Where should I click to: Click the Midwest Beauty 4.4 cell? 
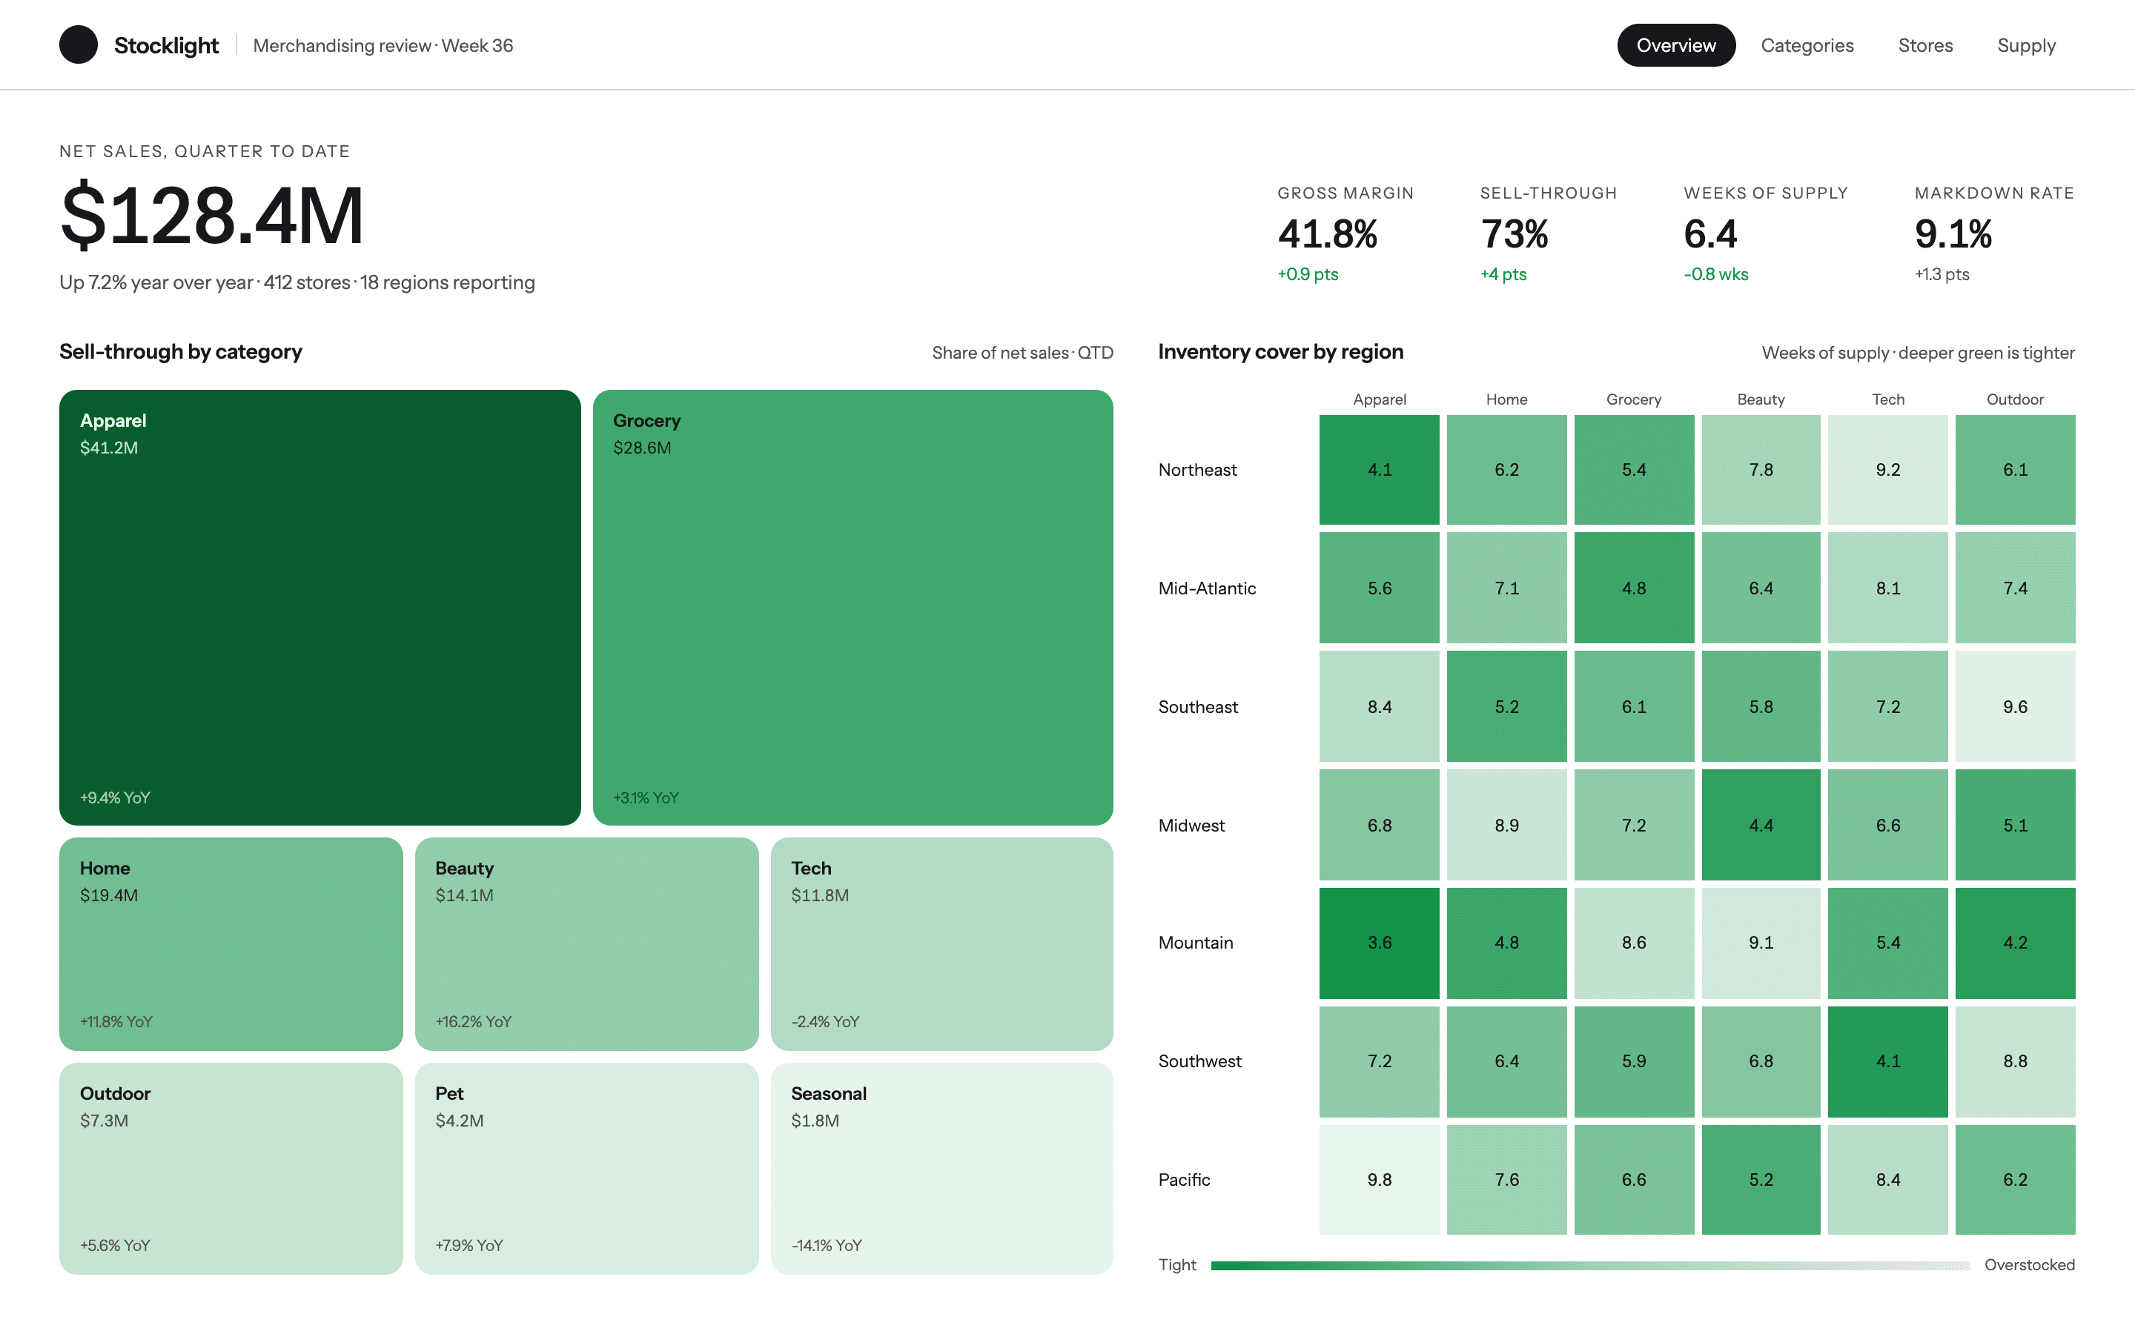click(x=1760, y=824)
